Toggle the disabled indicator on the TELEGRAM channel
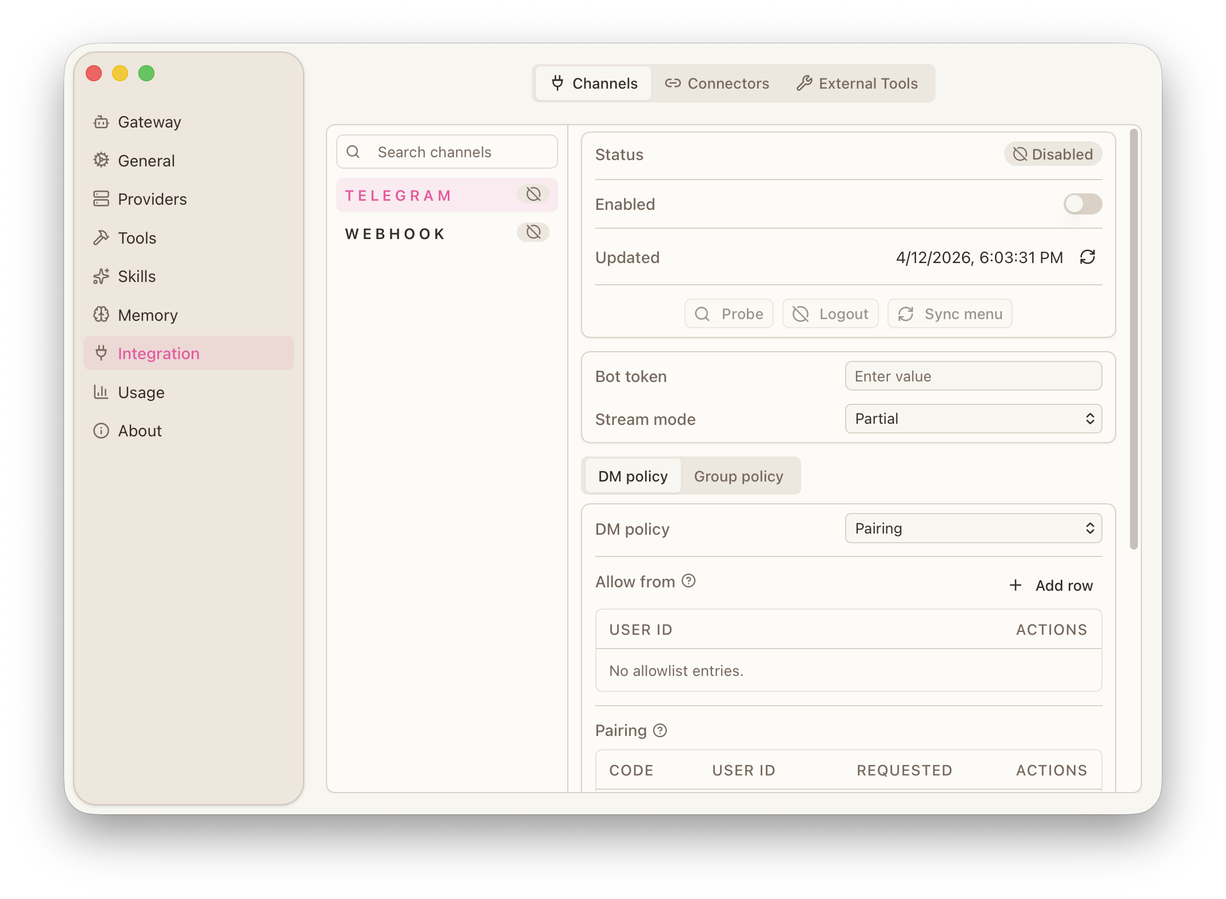The width and height of the screenshot is (1226, 899). click(533, 194)
